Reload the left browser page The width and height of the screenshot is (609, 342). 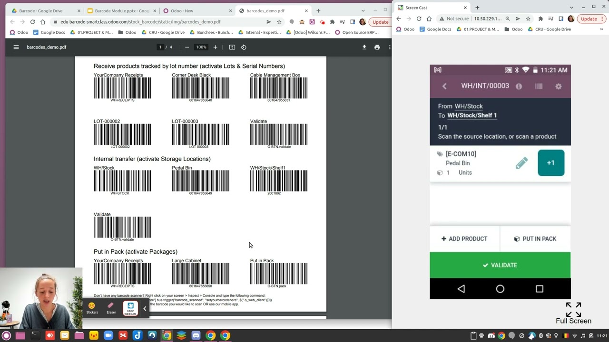click(x=32, y=22)
